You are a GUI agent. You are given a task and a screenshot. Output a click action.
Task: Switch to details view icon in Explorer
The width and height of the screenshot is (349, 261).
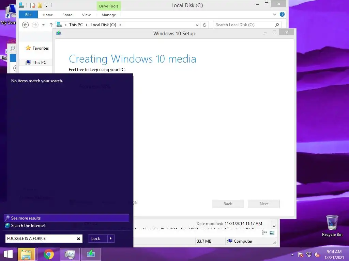(x=264, y=232)
